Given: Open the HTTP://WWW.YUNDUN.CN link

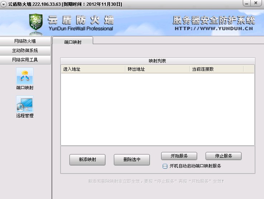Looking at the screenshot, I should tap(214, 28).
